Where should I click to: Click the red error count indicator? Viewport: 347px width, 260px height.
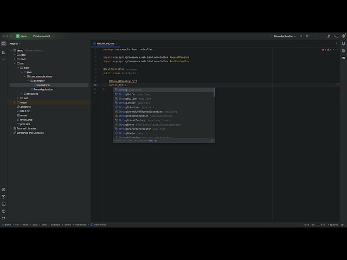coord(324,50)
